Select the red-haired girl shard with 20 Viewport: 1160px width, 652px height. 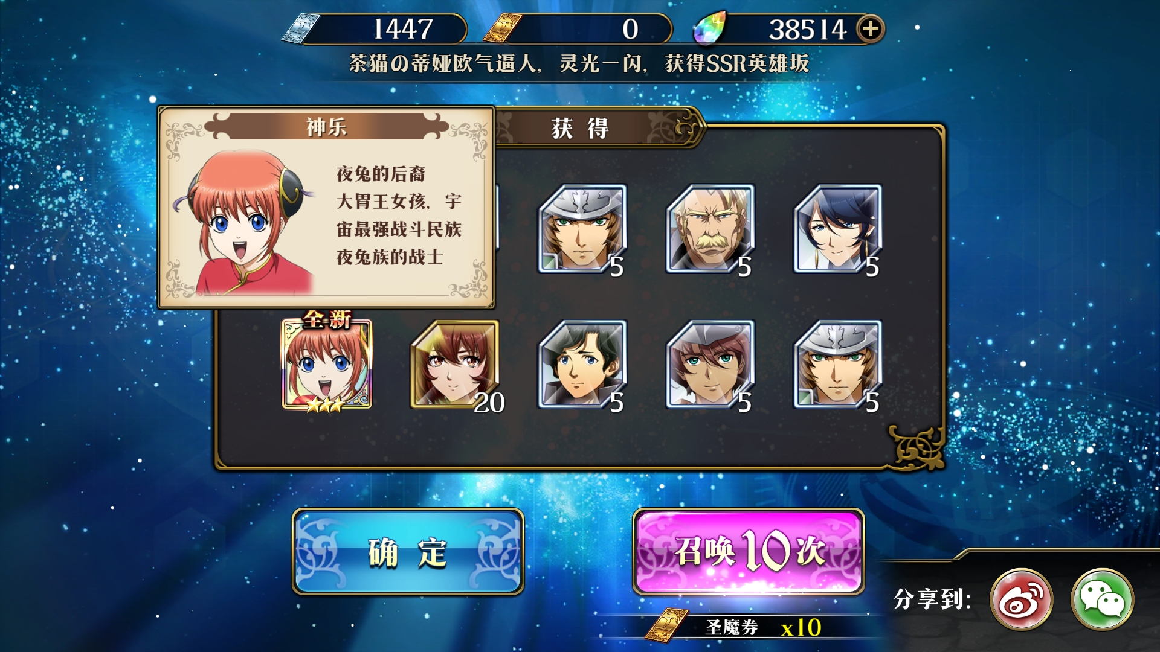(456, 365)
